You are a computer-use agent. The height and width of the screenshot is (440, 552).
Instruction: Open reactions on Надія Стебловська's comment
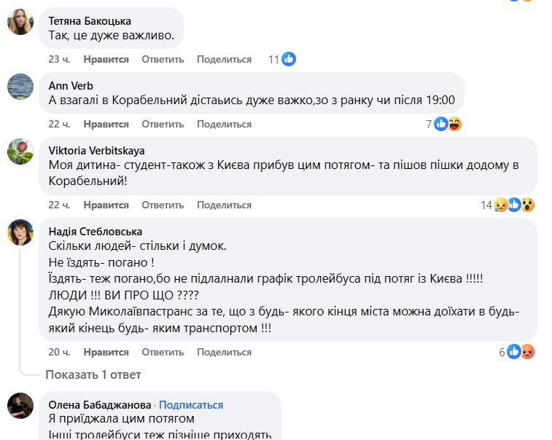[x=520, y=352]
